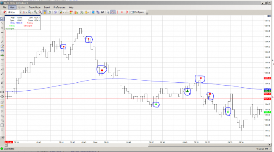Click the EMA 1004.49 value

[x=19, y=23]
